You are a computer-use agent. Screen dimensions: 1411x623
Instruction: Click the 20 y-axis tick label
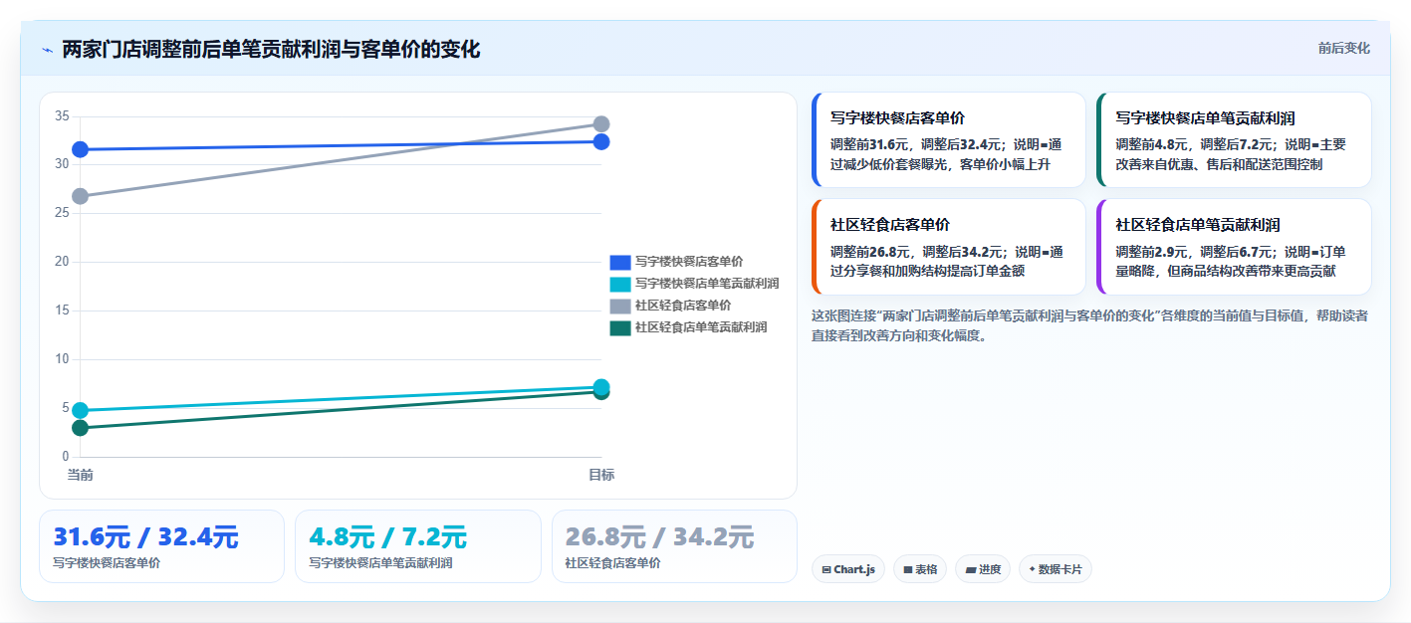pos(62,262)
